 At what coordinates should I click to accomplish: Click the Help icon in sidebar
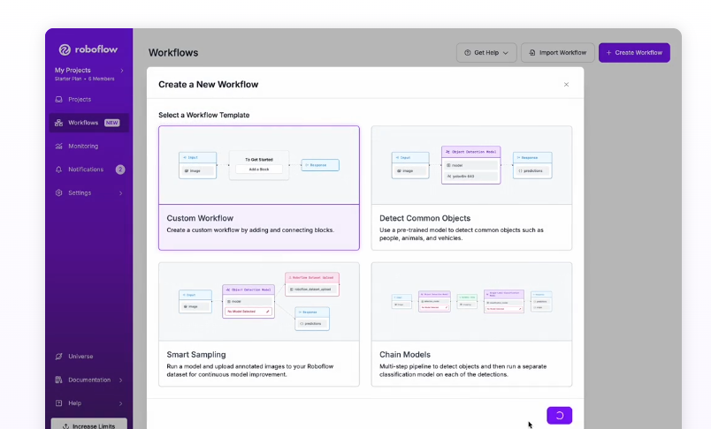(x=58, y=403)
